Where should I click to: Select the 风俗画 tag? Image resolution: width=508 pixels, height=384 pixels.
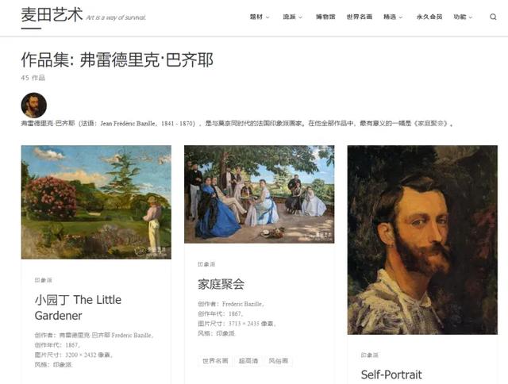click(x=279, y=361)
